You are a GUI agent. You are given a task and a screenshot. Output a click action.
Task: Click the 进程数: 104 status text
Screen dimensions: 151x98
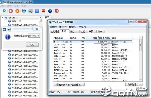55,92
